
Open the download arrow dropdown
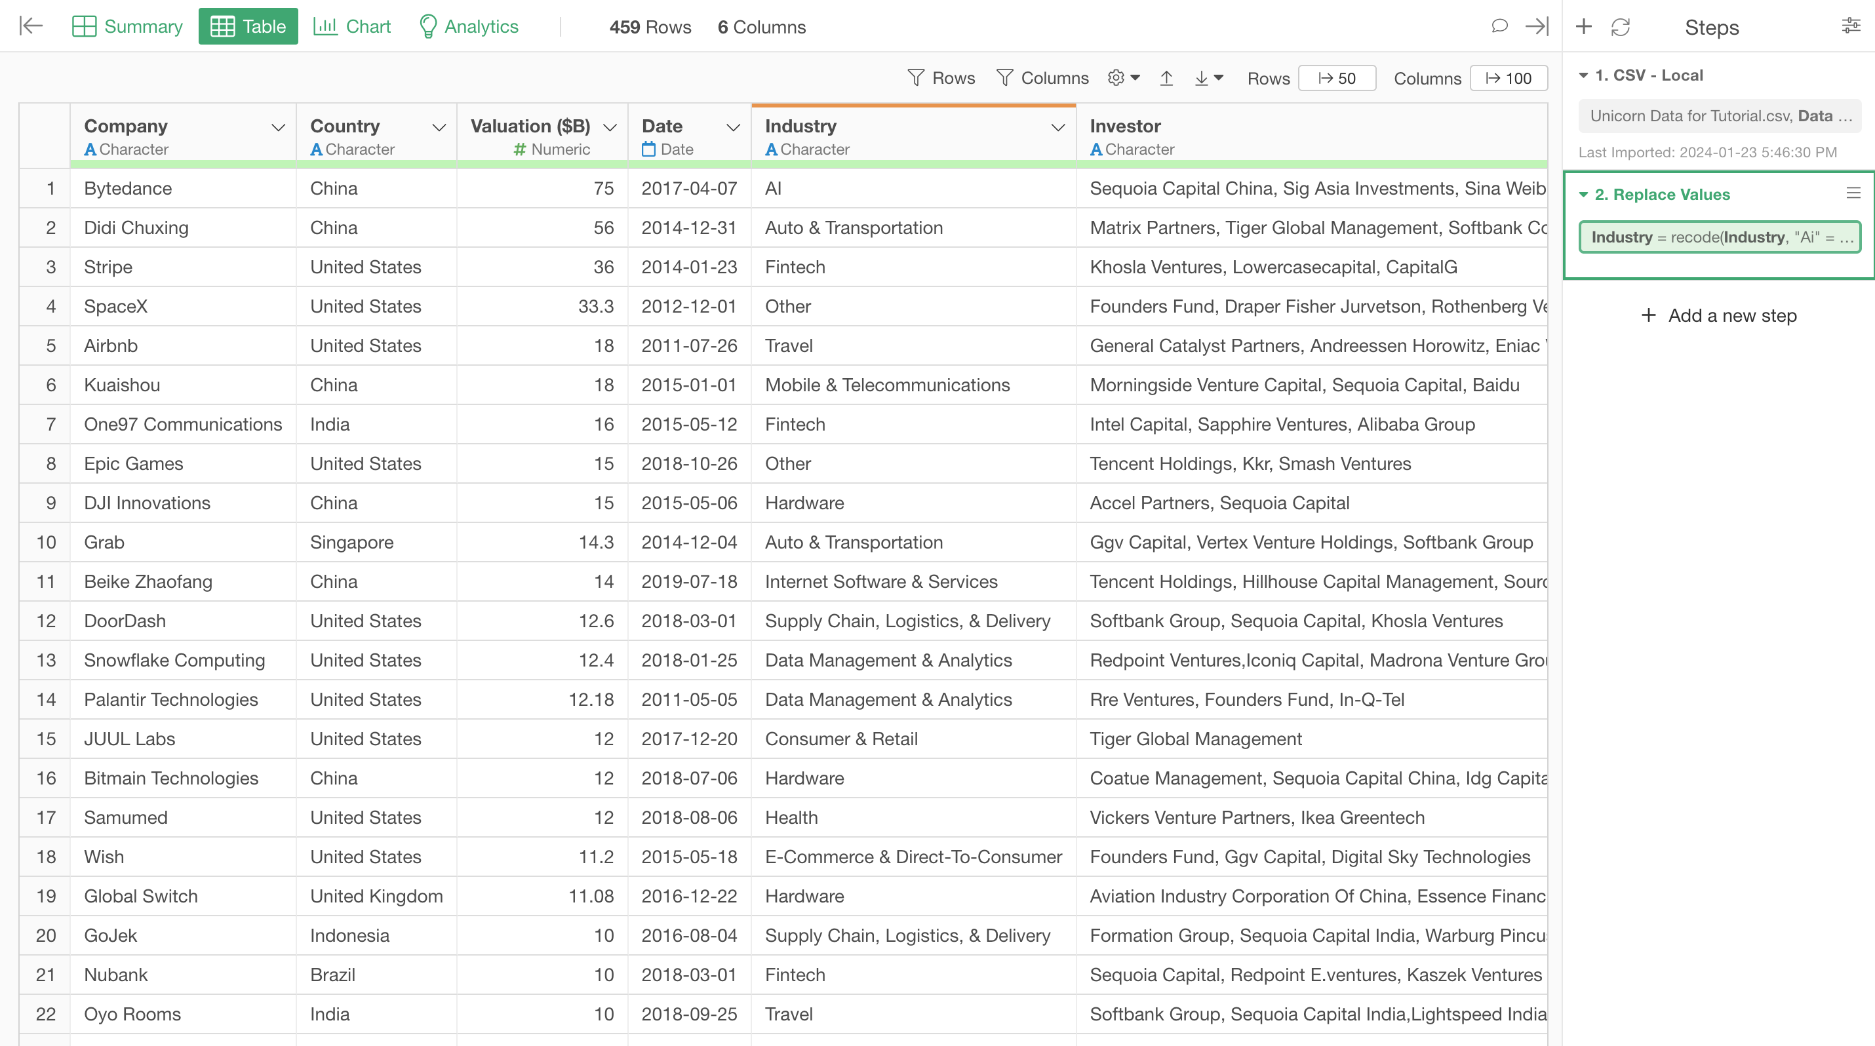(x=1208, y=78)
